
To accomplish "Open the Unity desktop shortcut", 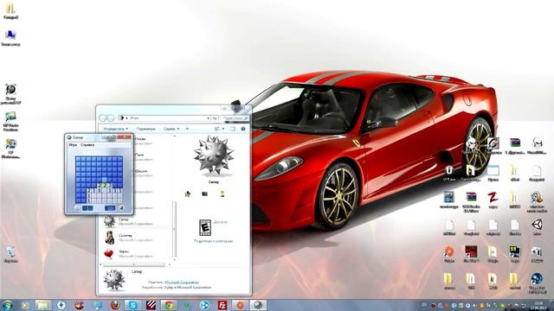I will coord(537,226).
